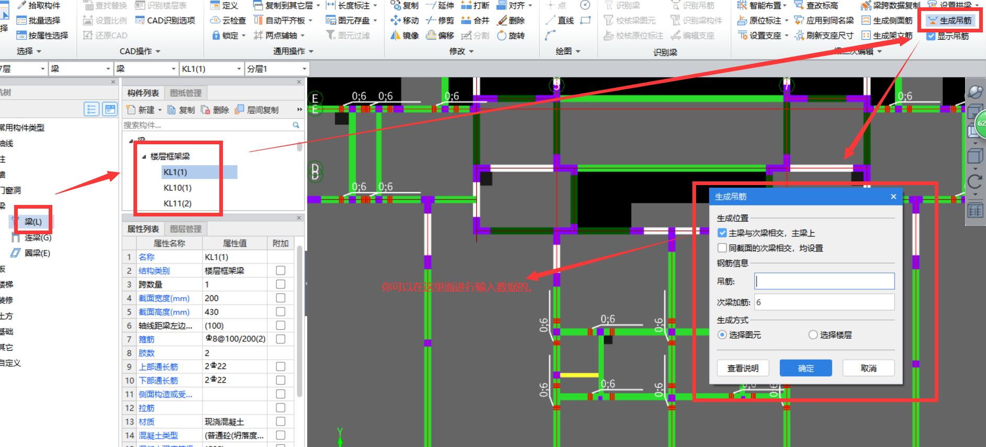Select 圈梁(E) in the navigation tree
The width and height of the screenshot is (986, 447).
(x=37, y=253)
